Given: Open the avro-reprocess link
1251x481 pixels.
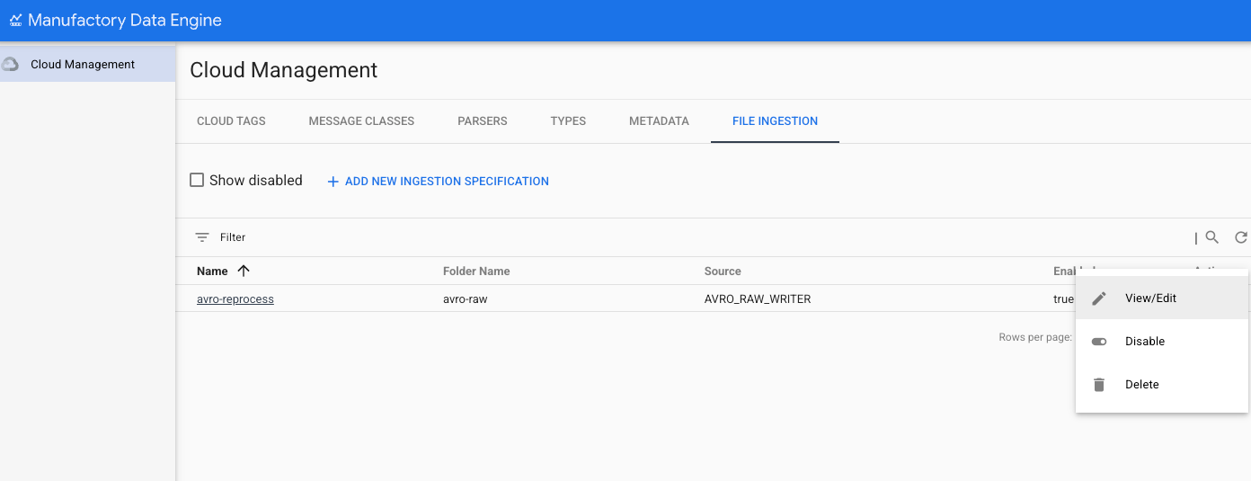Looking at the screenshot, I should click(x=235, y=299).
